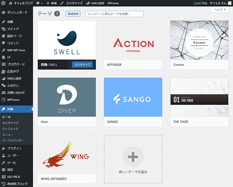Screen dimensions: 233x187
Task: Select the Cocoon theme thumbnail
Action: (199, 40)
